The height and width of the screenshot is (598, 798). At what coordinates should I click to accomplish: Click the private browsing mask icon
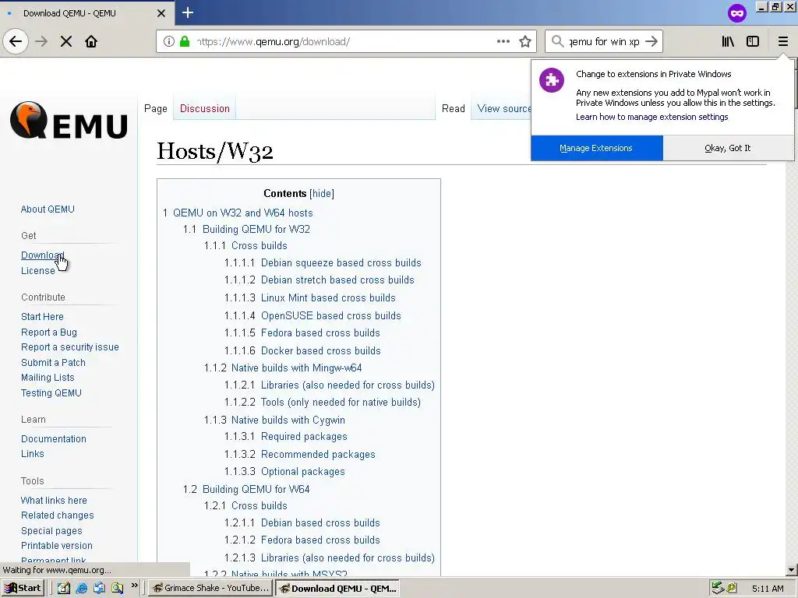click(737, 12)
